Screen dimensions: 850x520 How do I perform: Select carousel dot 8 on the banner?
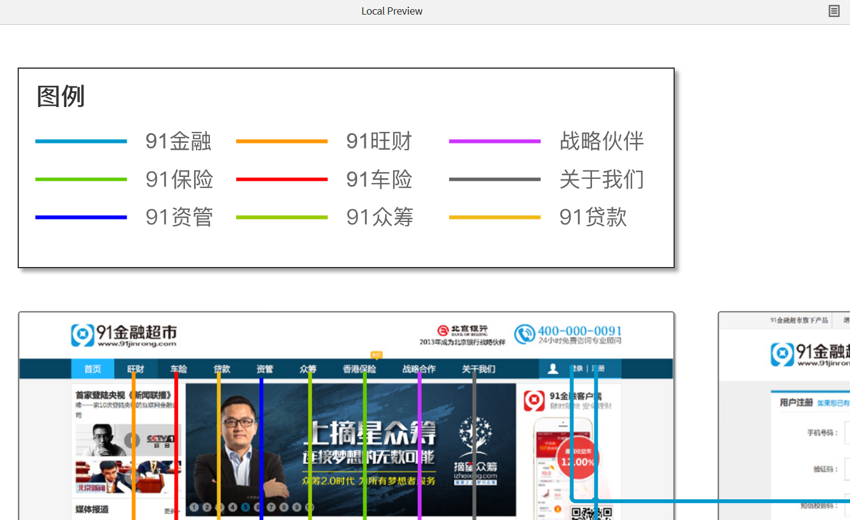point(284,507)
